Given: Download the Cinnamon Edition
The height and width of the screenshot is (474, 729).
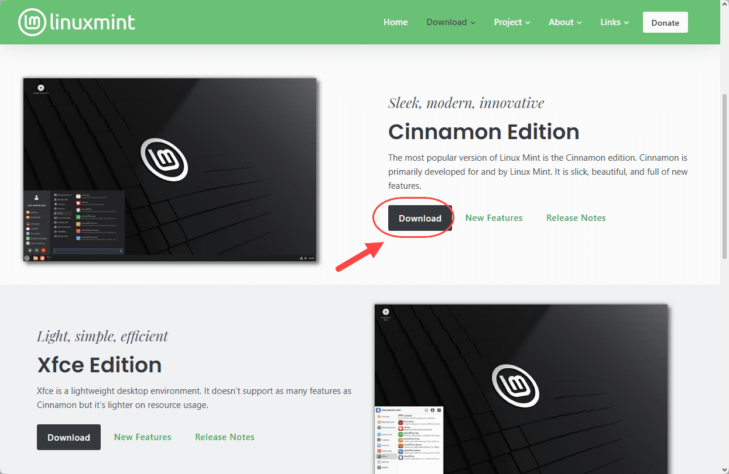Looking at the screenshot, I should (x=420, y=218).
